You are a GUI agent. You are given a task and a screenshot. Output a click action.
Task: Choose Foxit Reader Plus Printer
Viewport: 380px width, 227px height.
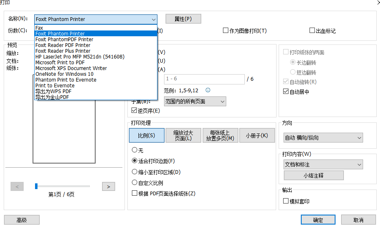(x=96, y=51)
